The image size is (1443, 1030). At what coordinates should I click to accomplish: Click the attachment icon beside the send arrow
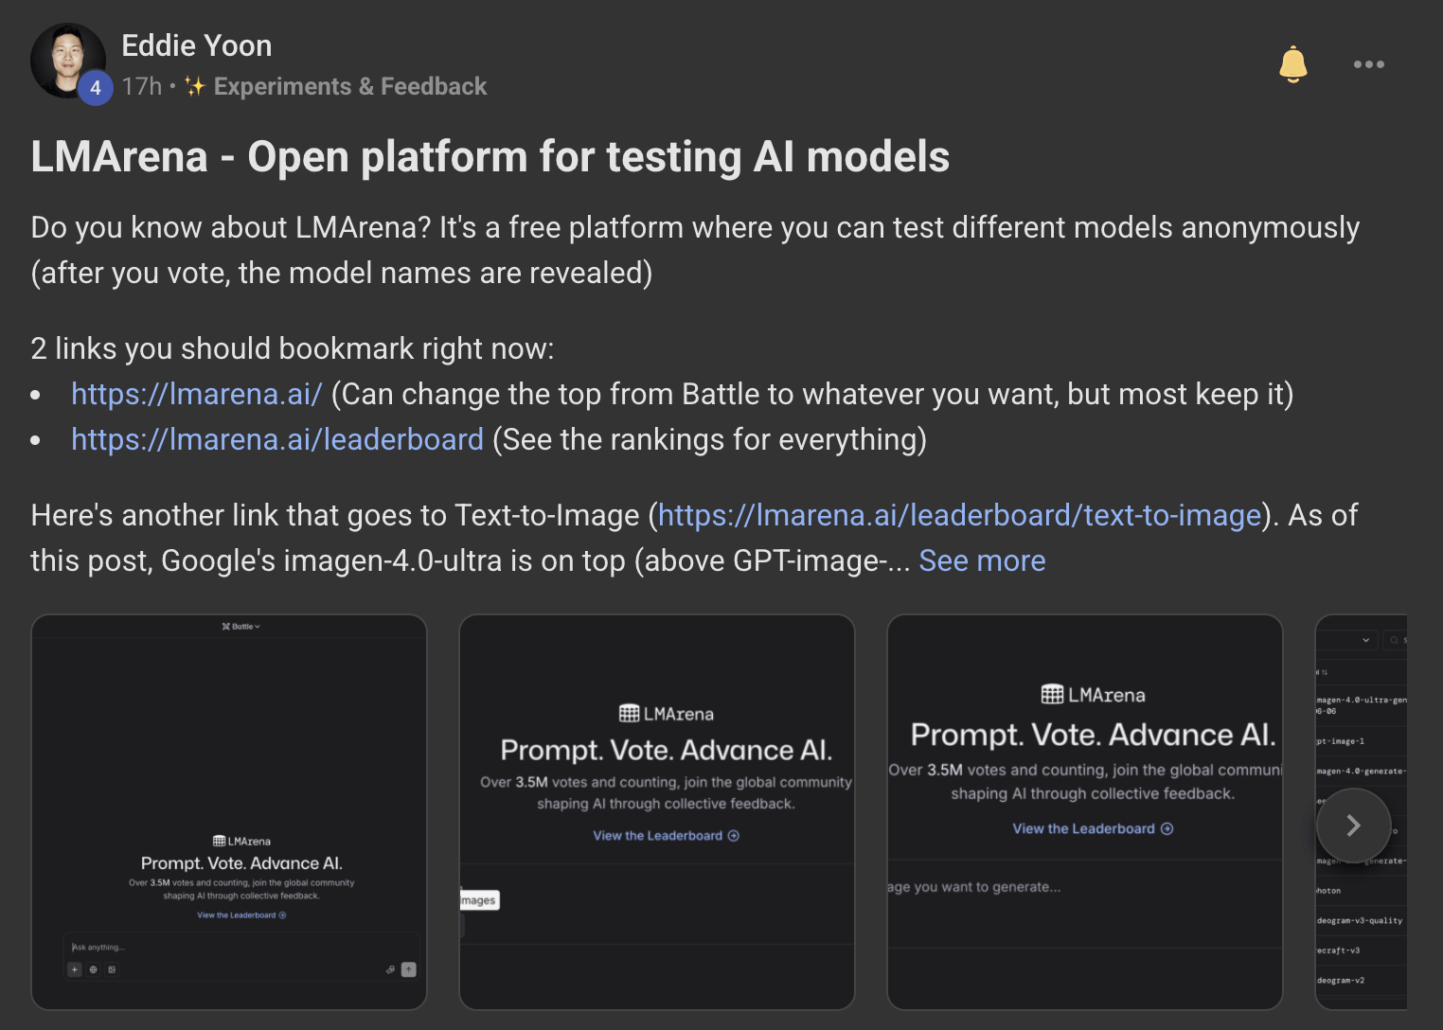pyautogui.click(x=390, y=969)
